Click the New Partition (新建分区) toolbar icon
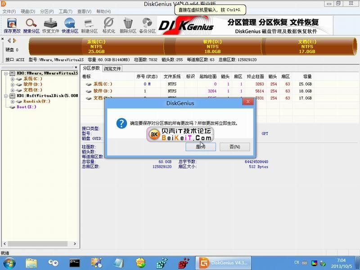360x270 pixels. click(89, 26)
